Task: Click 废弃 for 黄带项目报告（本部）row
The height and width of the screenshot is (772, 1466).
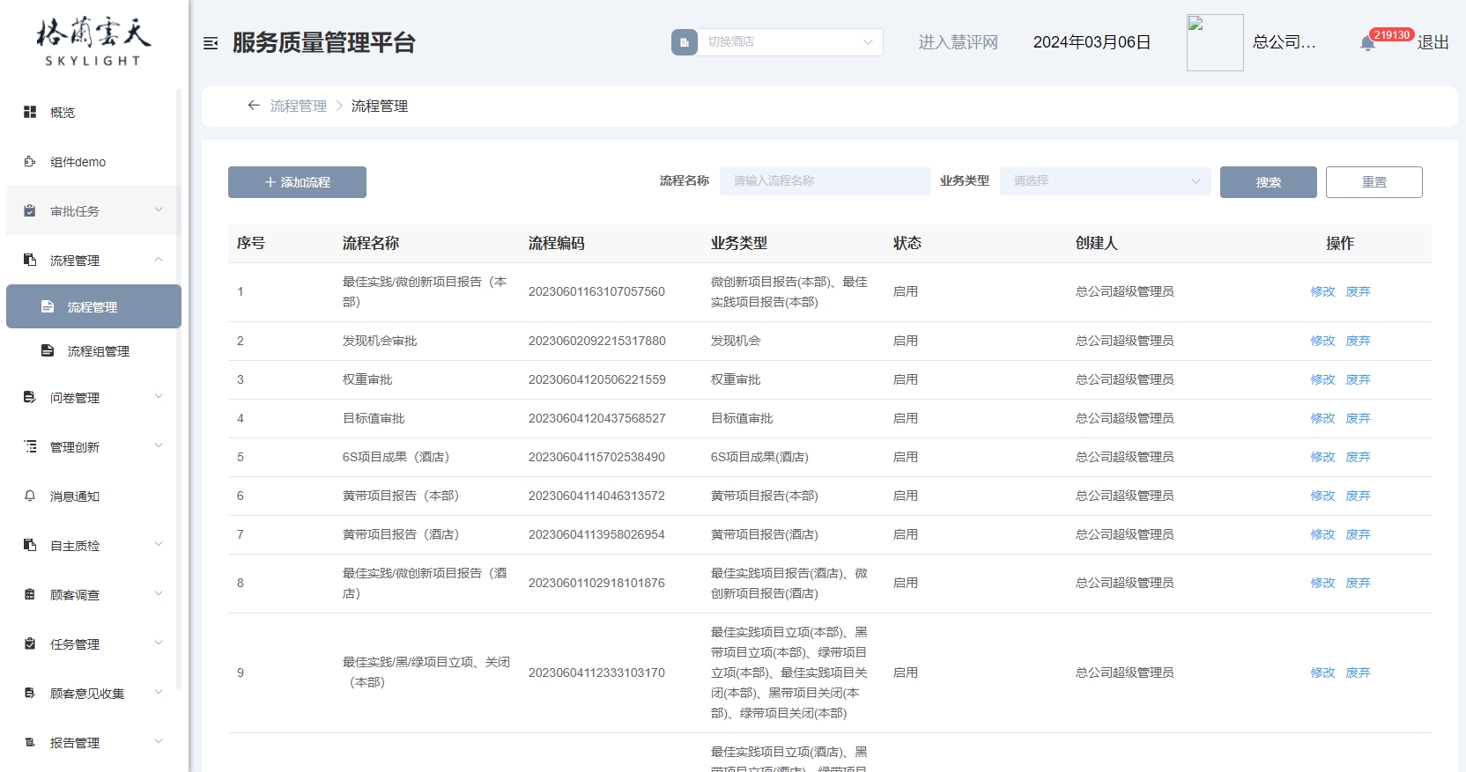Action: pyautogui.click(x=1358, y=496)
